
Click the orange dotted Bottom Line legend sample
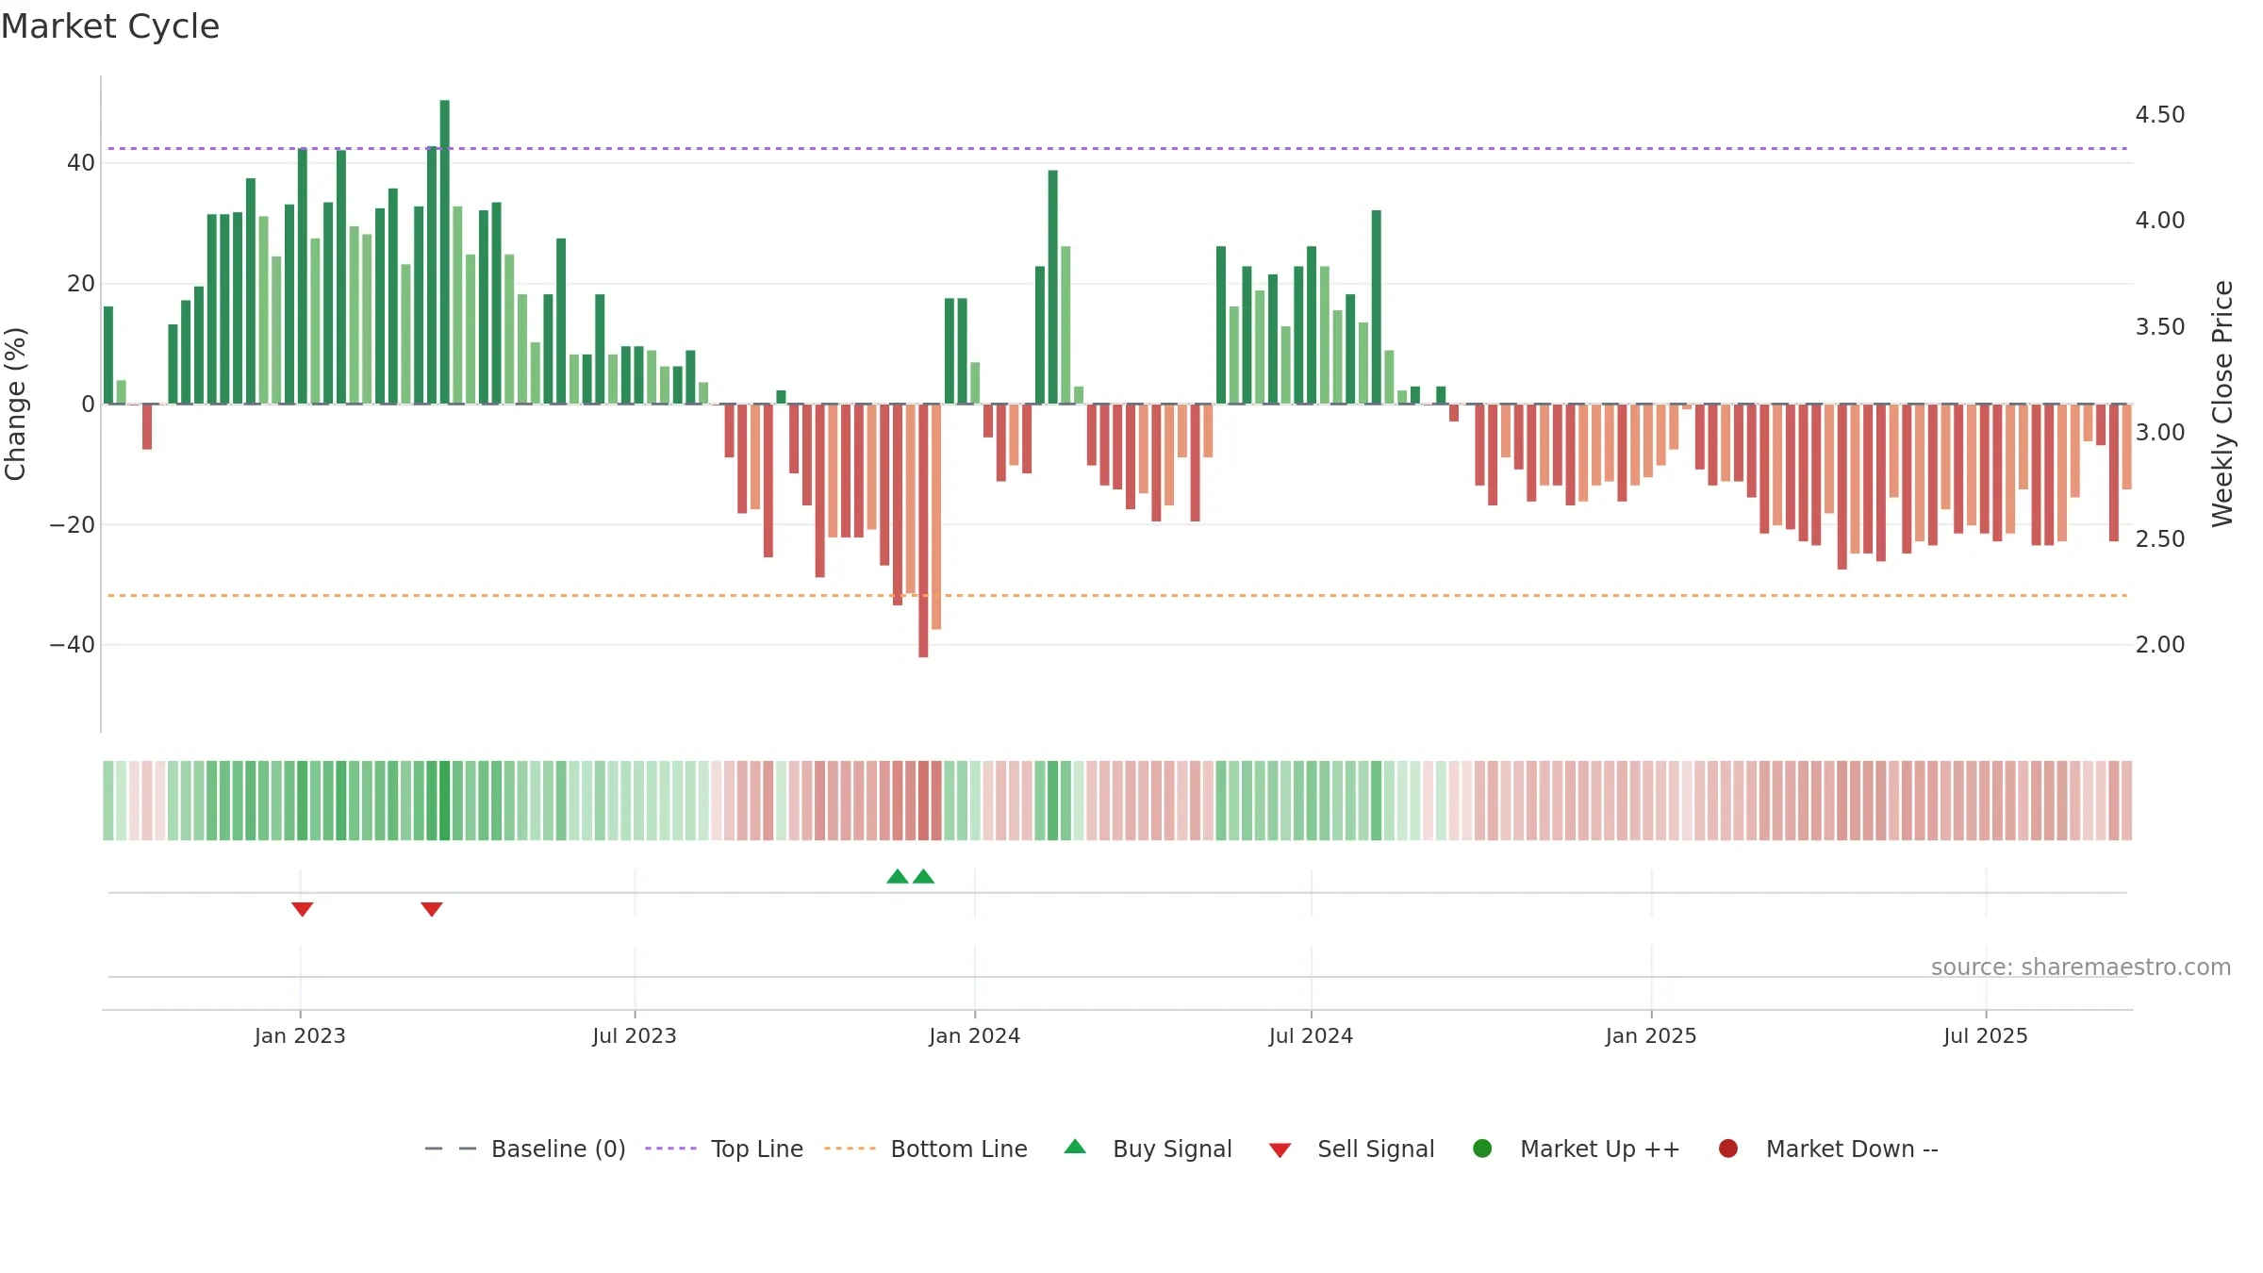click(x=850, y=1149)
